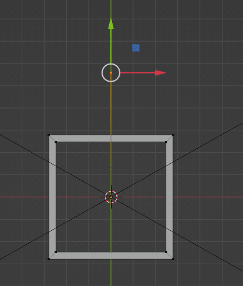This screenshot has width=243, height=286.
Task: Select the bottom-right inner corner vertex
Action: click(166, 252)
